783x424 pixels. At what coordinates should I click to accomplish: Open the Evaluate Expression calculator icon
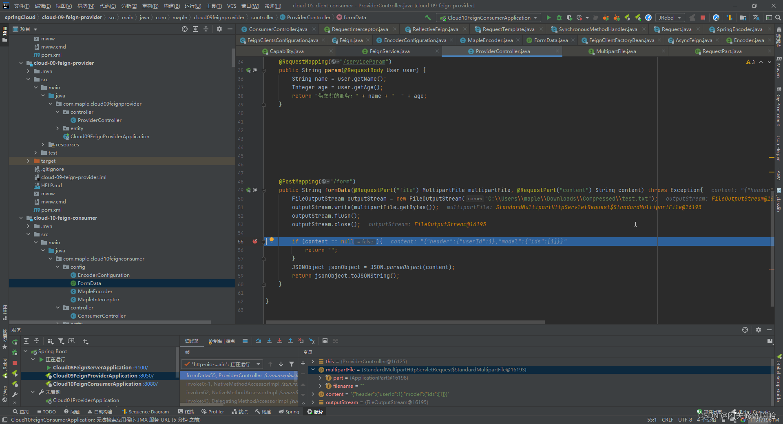(325, 341)
